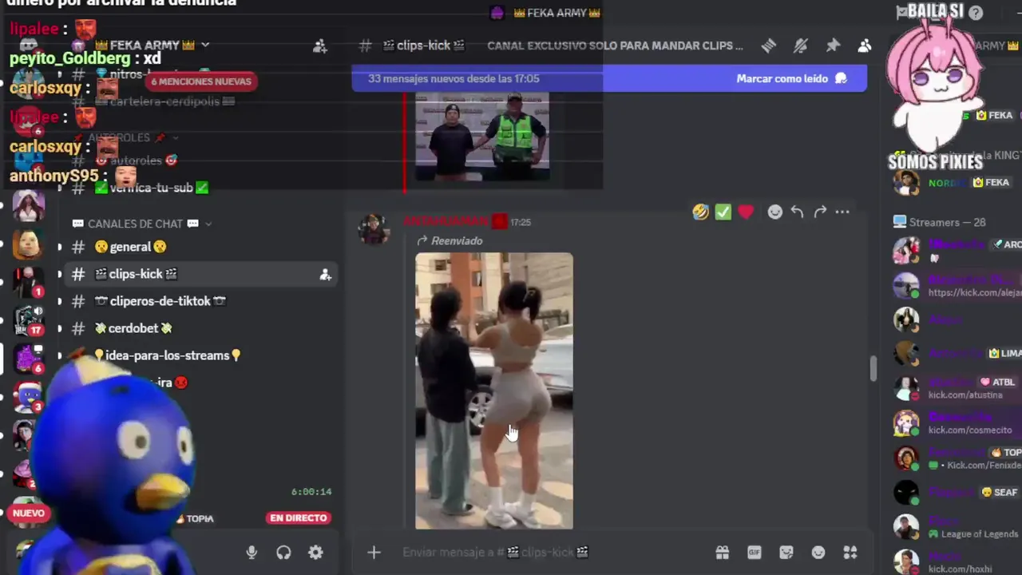Open the apps launcher icon
The image size is (1022, 575).
click(x=850, y=552)
